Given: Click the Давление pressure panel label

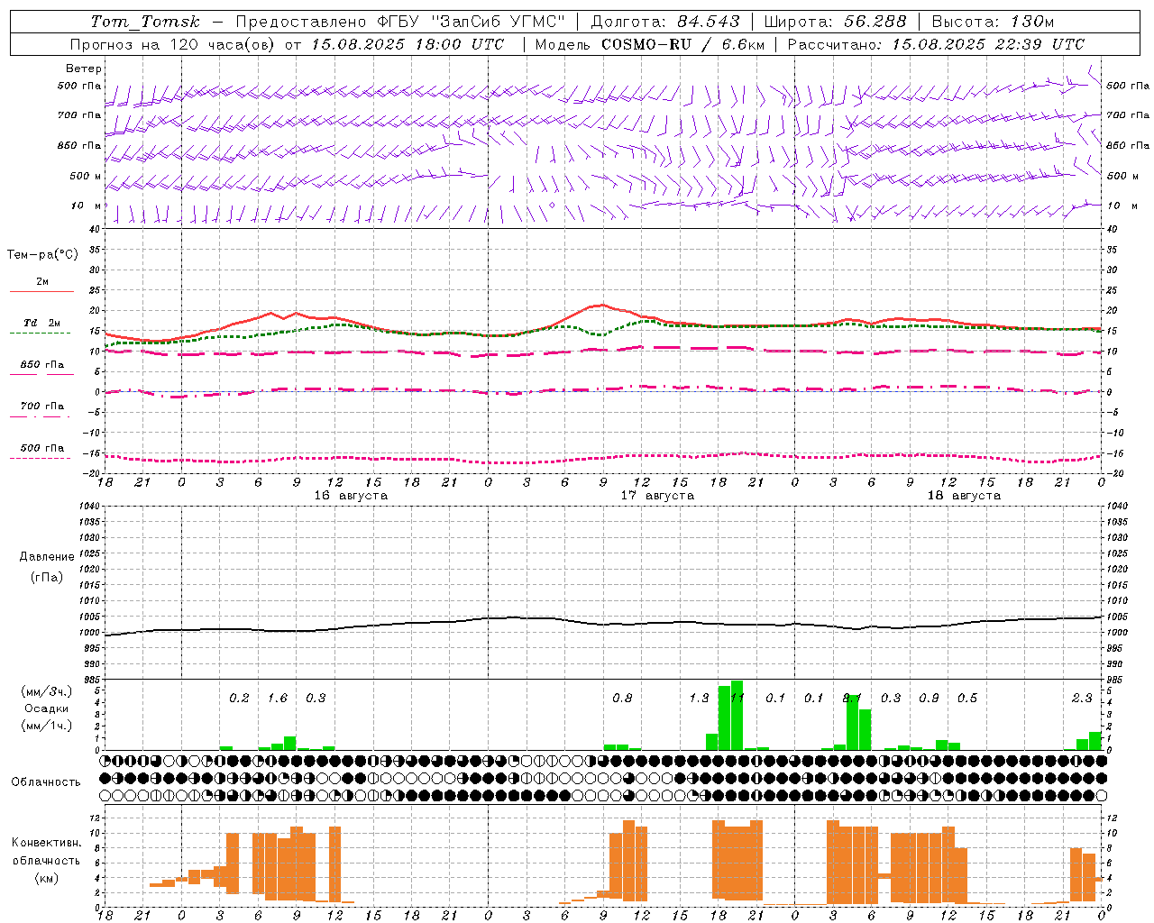Looking at the screenshot, I should point(47,557).
